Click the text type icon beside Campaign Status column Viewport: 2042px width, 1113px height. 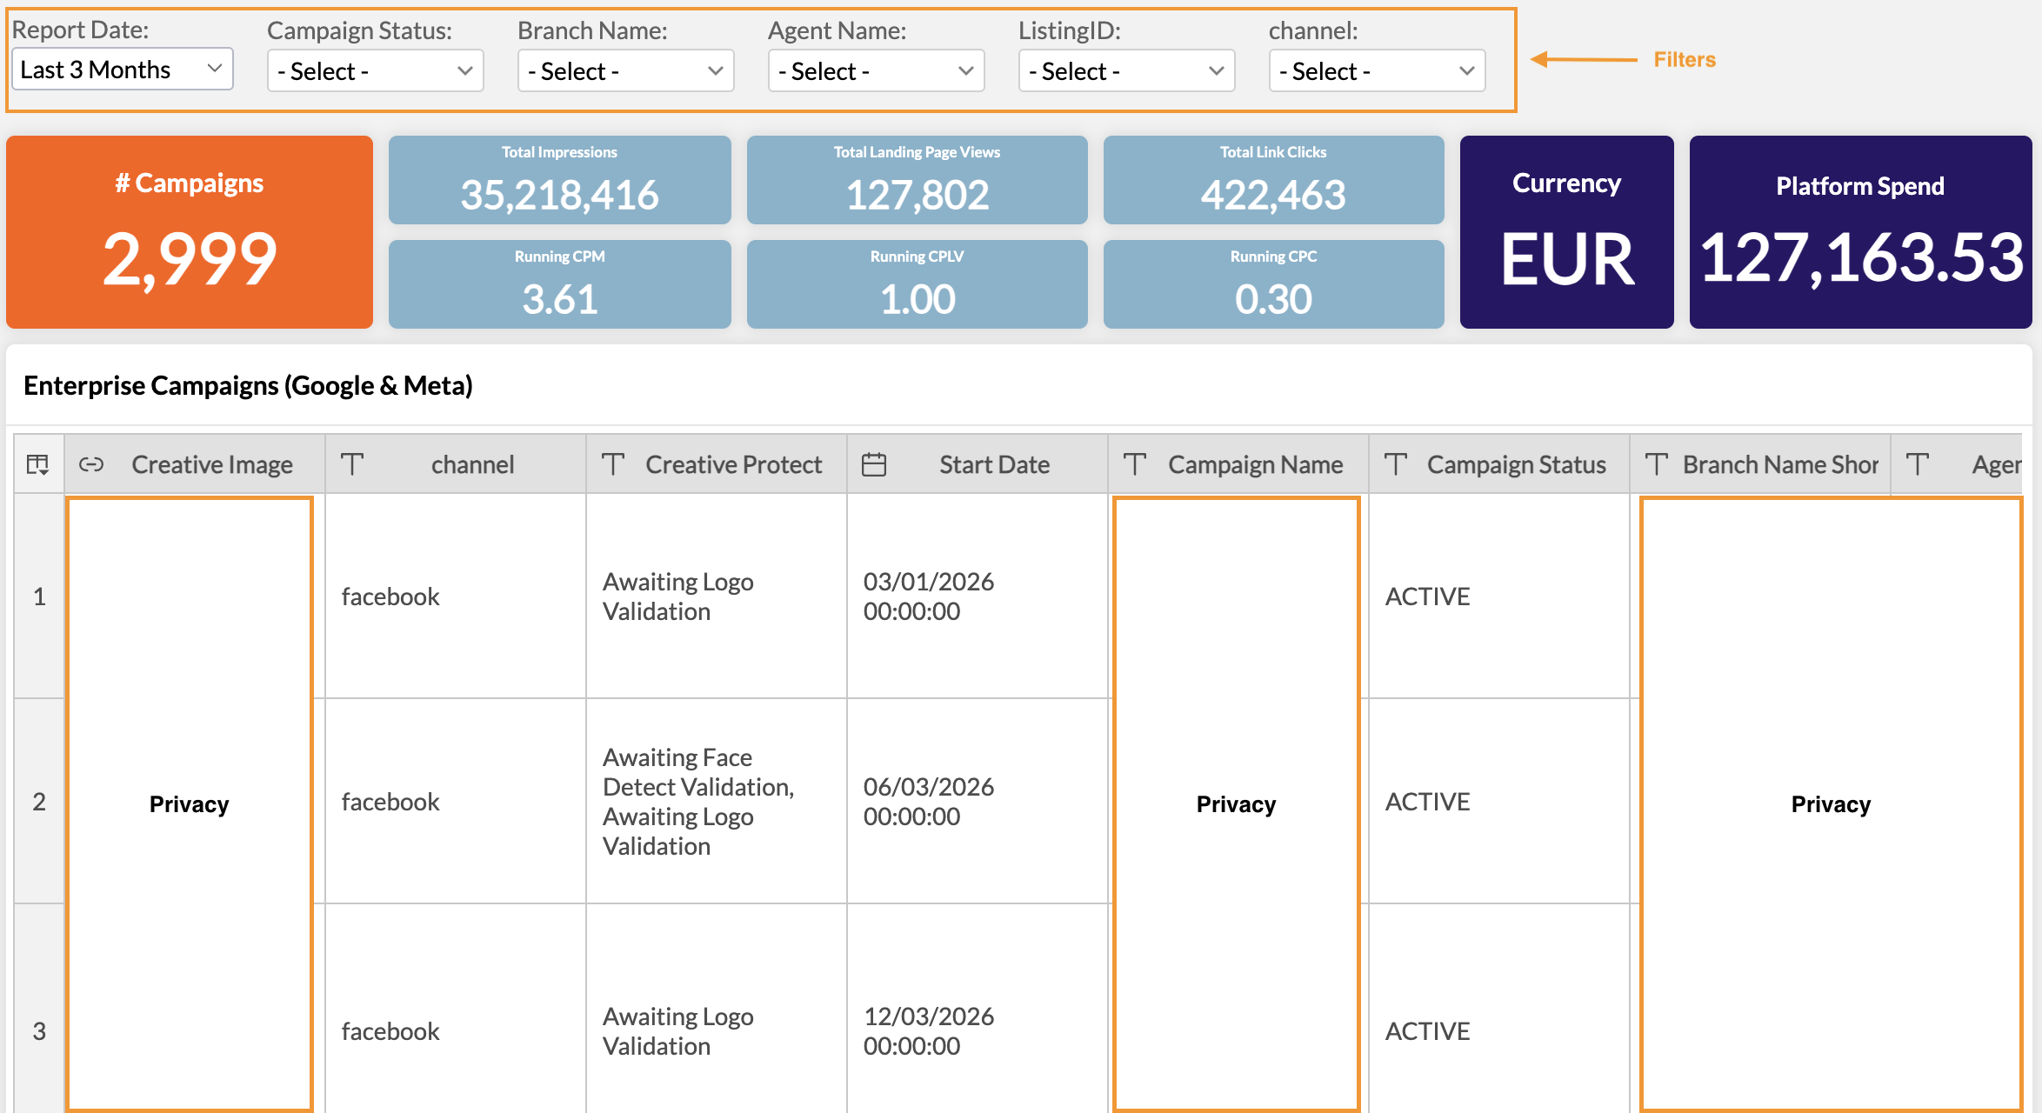pyautogui.click(x=1396, y=464)
